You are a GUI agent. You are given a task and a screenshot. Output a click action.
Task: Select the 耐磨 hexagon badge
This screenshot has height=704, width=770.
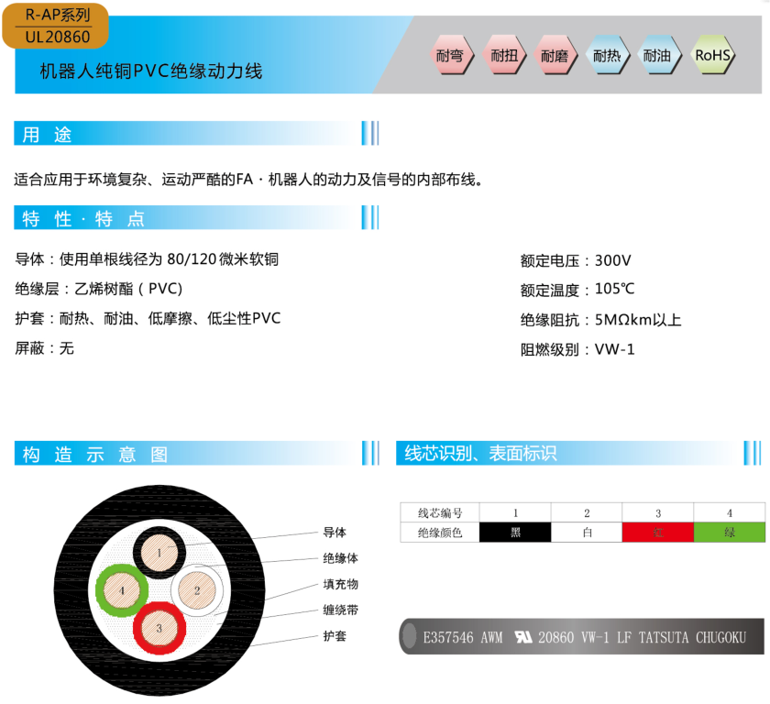coord(555,56)
